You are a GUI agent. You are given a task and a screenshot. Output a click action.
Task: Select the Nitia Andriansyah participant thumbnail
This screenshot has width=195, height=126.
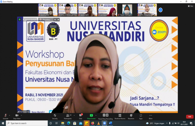pyautogui.click(x=68, y=10)
